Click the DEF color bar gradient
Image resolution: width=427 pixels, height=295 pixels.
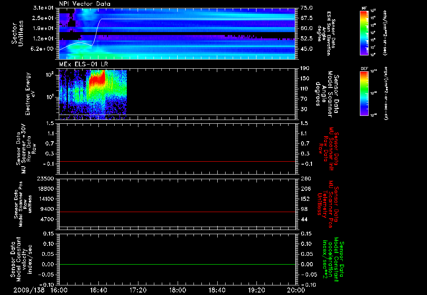click(x=364, y=93)
